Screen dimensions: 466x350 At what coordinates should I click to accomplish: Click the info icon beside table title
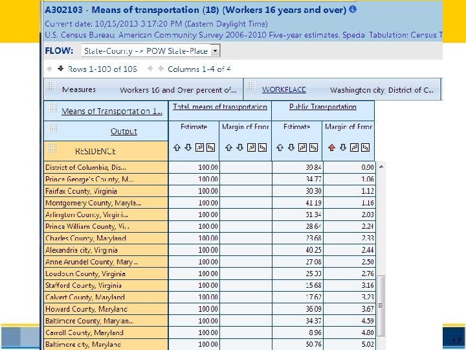pyautogui.click(x=353, y=9)
